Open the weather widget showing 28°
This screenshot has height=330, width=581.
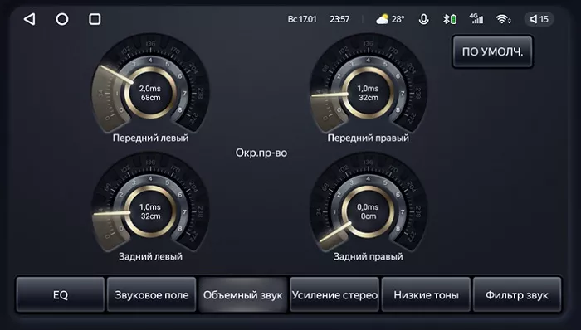click(x=390, y=19)
